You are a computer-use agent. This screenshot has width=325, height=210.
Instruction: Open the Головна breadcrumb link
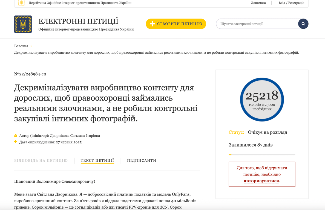[21, 46]
